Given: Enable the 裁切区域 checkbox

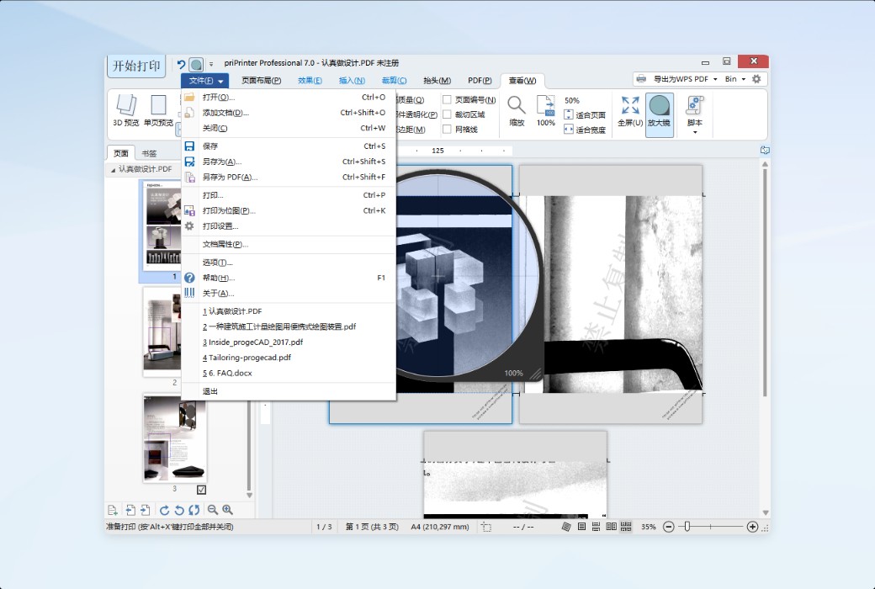Looking at the screenshot, I should [447, 114].
